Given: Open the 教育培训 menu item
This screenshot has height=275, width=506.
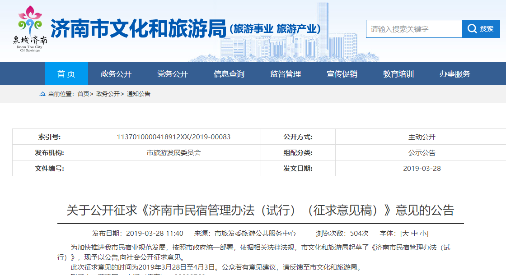Looking at the screenshot, I should pos(398,74).
